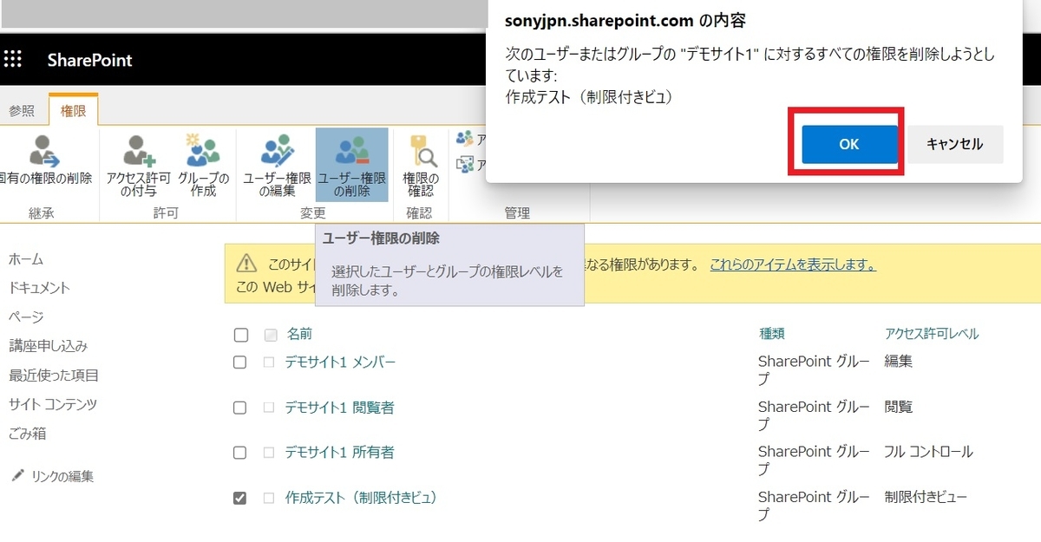Uncheck the box for 作成テスト（制限付きビュ）
This screenshot has width=1041, height=542.
point(240,498)
